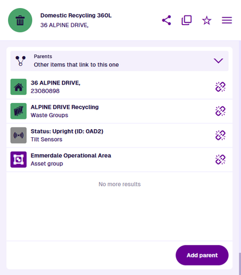Click the vertical scrollbar thumb
241x275 pixels.
click(240, 264)
